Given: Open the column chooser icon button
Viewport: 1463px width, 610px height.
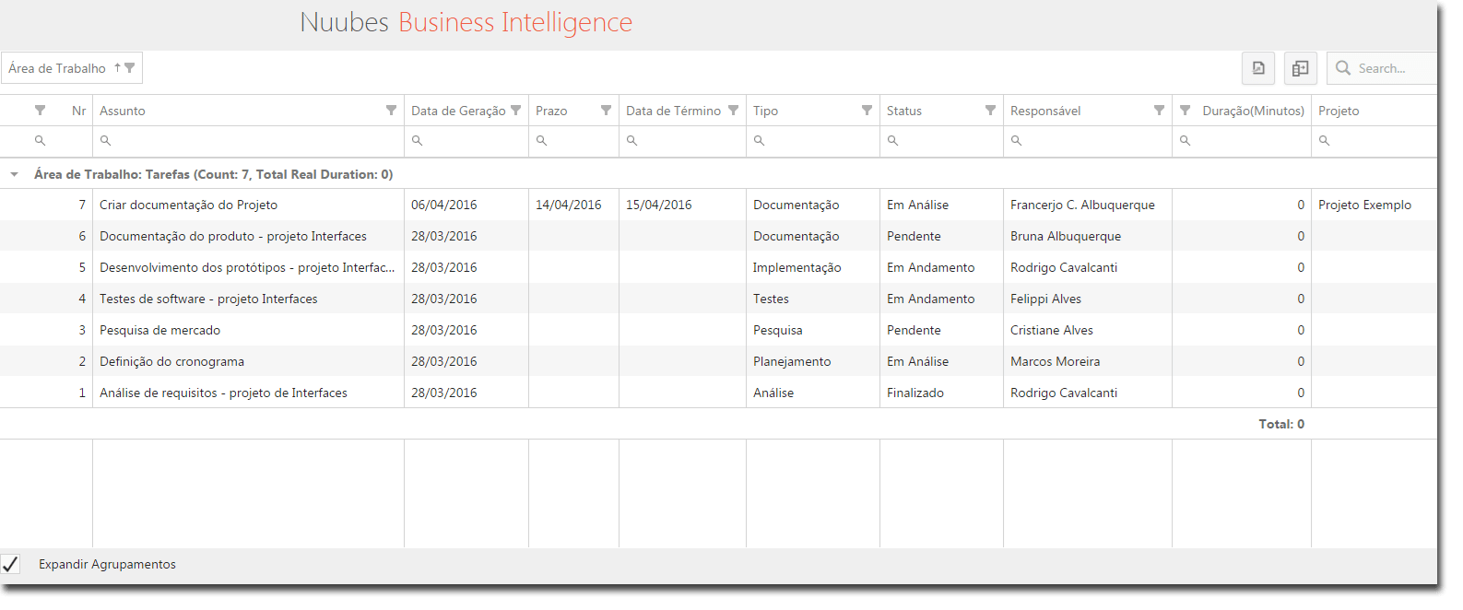Looking at the screenshot, I should coord(1301,68).
